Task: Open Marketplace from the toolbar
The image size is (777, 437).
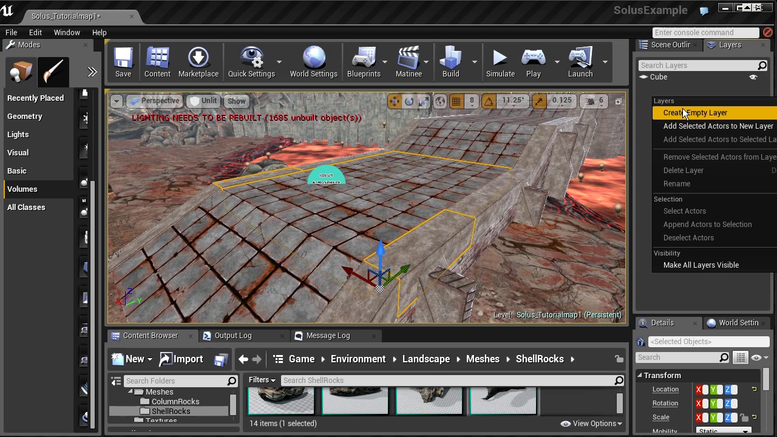Action: [198, 63]
